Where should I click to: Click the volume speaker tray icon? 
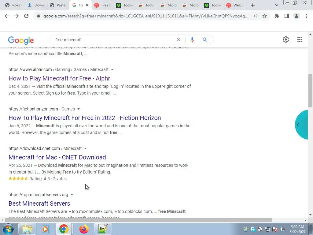[x=282, y=229]
